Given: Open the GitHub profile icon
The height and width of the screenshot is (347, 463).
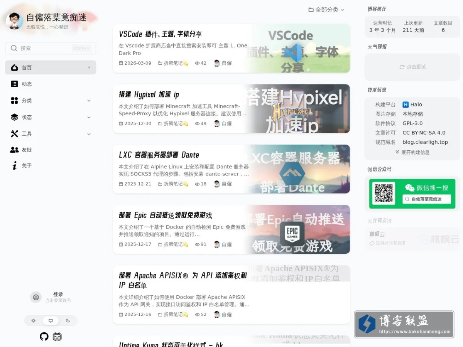Looking at the screenshot, I should click(x=44, y=337).
